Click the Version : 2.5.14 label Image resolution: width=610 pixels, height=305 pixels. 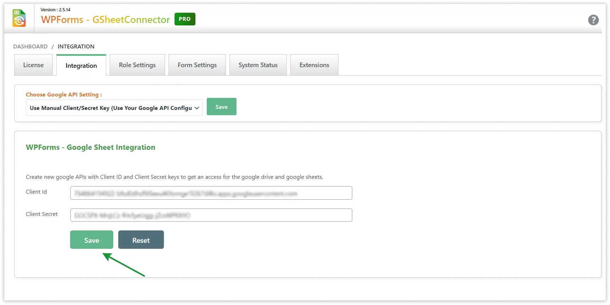56,10
